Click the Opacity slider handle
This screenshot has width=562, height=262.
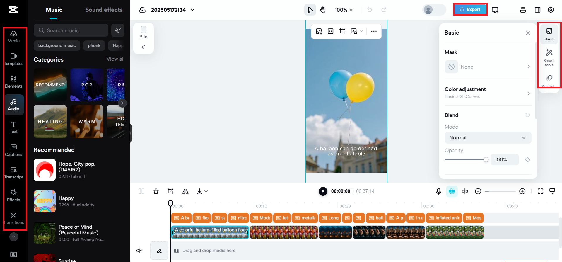pos(486,160)
